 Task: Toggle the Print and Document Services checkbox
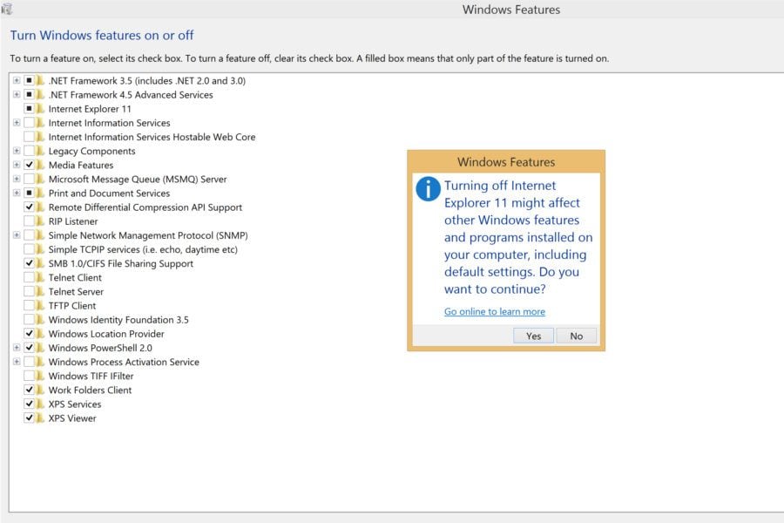(x=29, y=193)
